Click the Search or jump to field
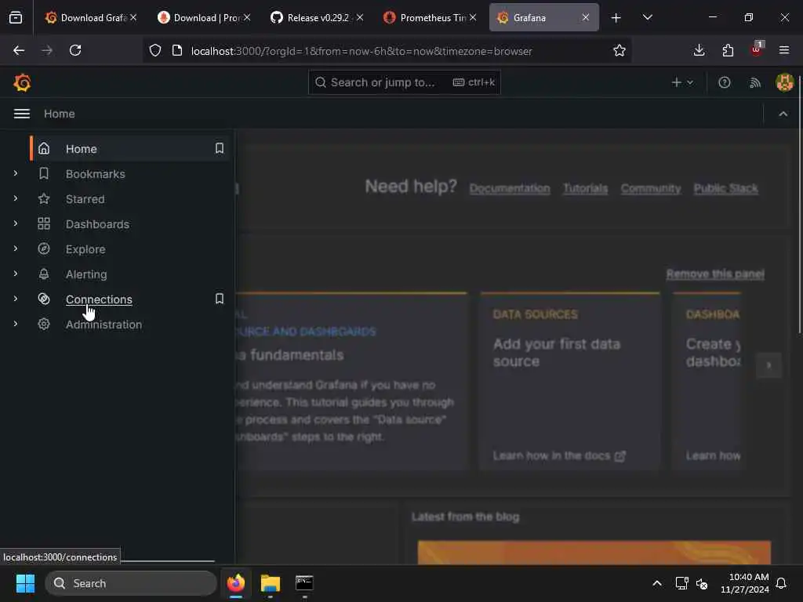Image resolution: width=803 pixels, height=602 pixels. [x=405, y=82]
